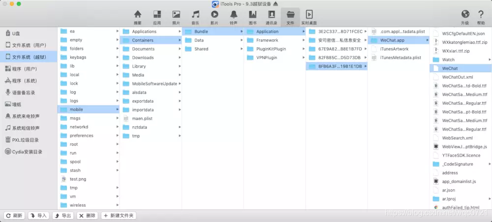This screenshot has height=222, width=492.
Task: Select 程序（用户）in the sidebar
Action: 29,69
